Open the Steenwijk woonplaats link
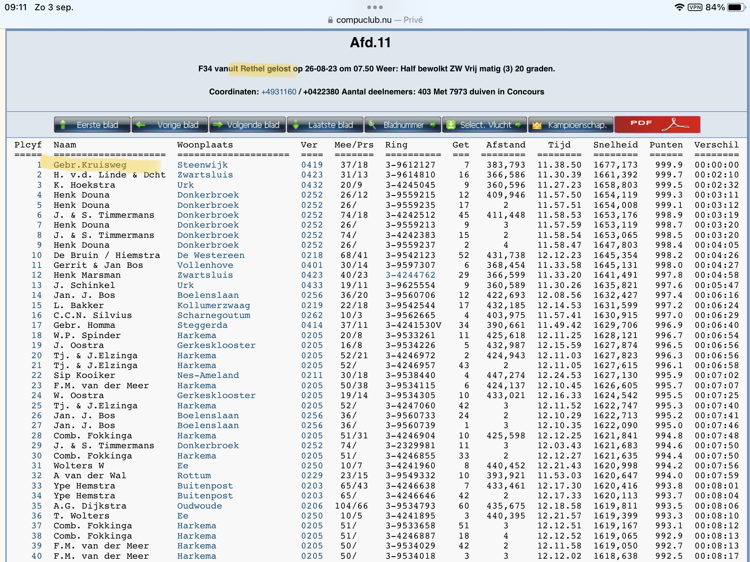Image resolution: width=750 pixels, height=562 pixels. 203,165
